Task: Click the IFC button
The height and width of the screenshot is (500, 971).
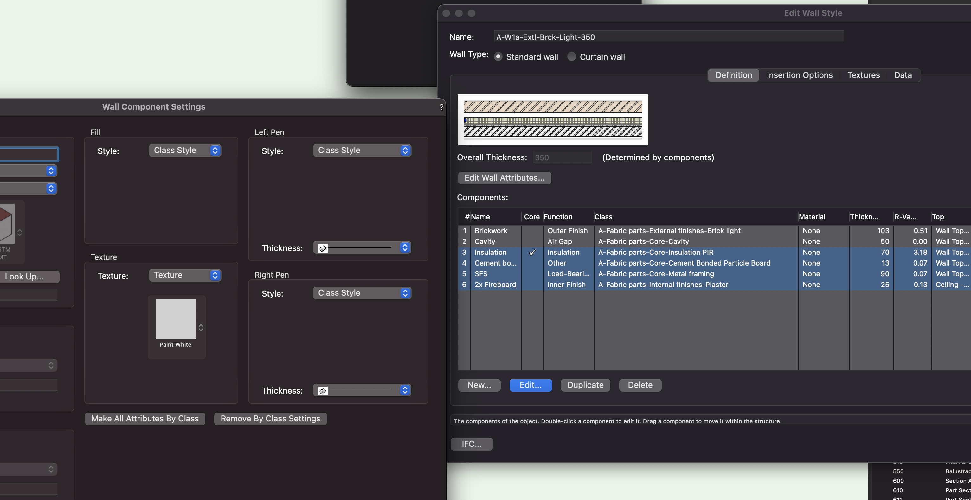Action: 471,444
